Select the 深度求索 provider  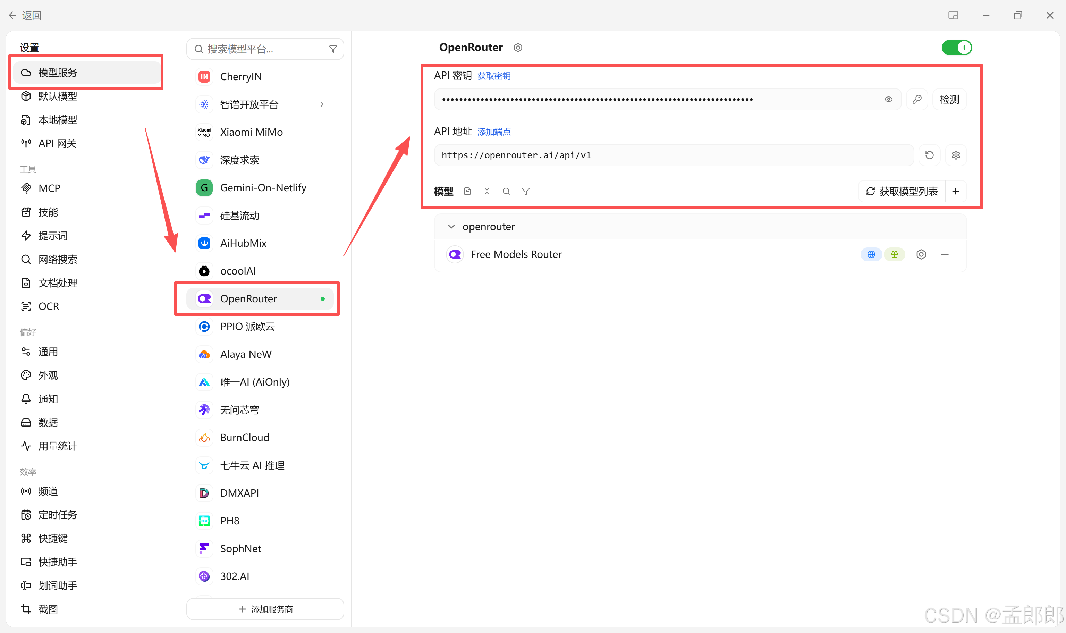tap(260, 160)
